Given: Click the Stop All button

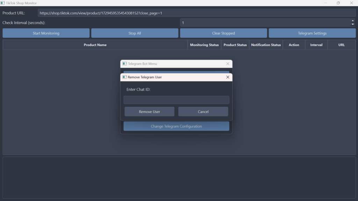Looking at the screenshot, I should [x=135, y=33].
